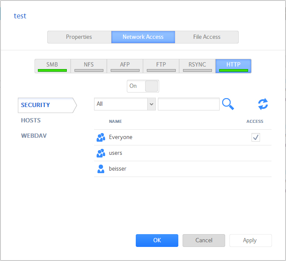Screen dimensions: 286x261
Task: Click the Everyone group icon
Action: click(101, 137)
